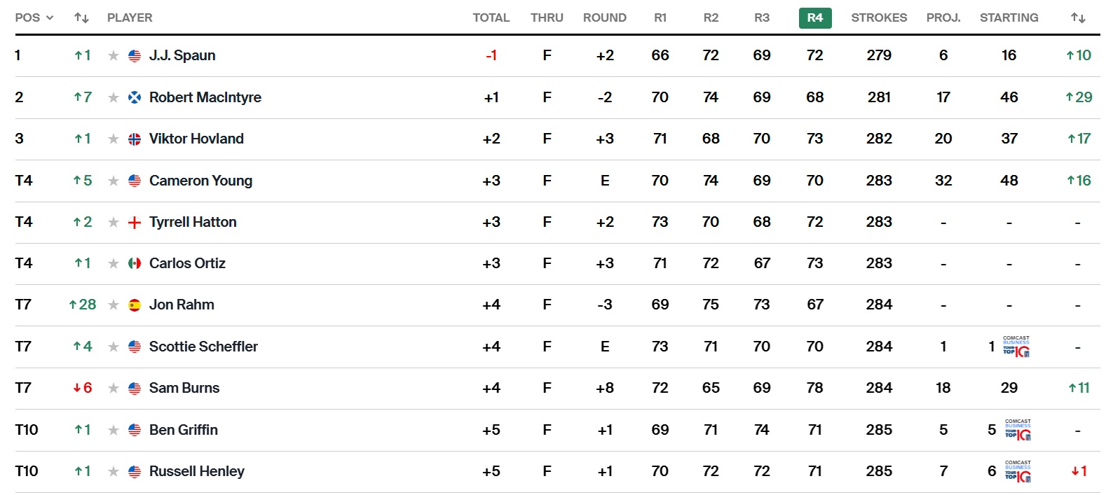Click the Scottish flag next to Robert MacIntyre
The width and height of the screenshot is (1113, 495).
[135, 97]
